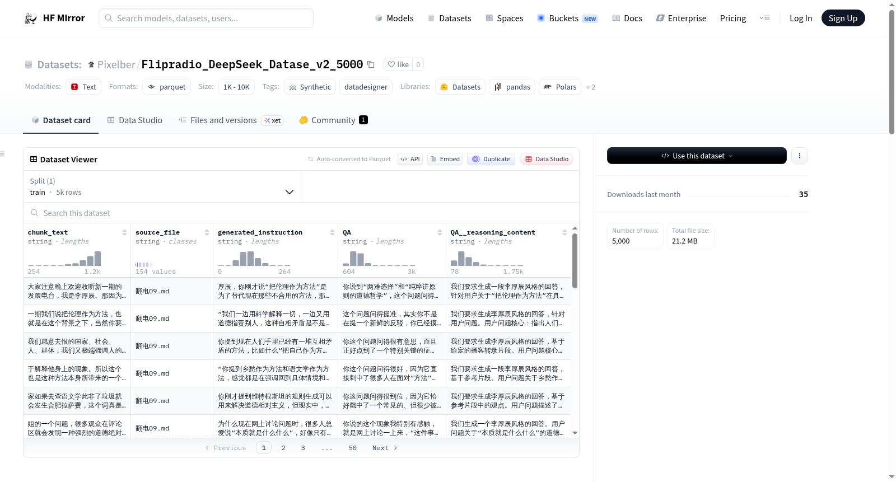Image resolution: width=896 pixels, height=482 pixels.
Task: Click the Pixelber author avatar icon
Action: [91, 64]
